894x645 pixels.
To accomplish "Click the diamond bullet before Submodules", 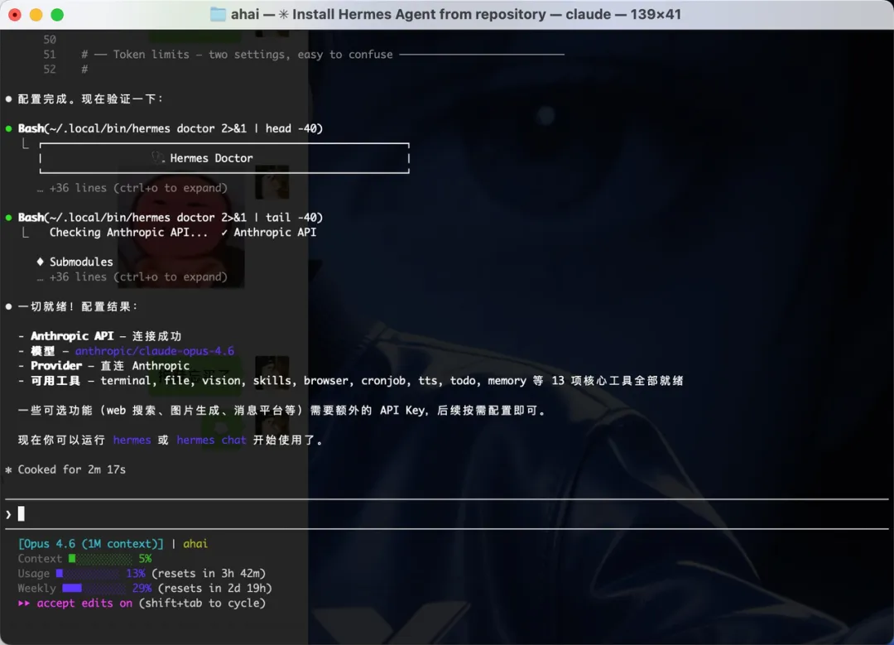I will [x=40, y=261].
